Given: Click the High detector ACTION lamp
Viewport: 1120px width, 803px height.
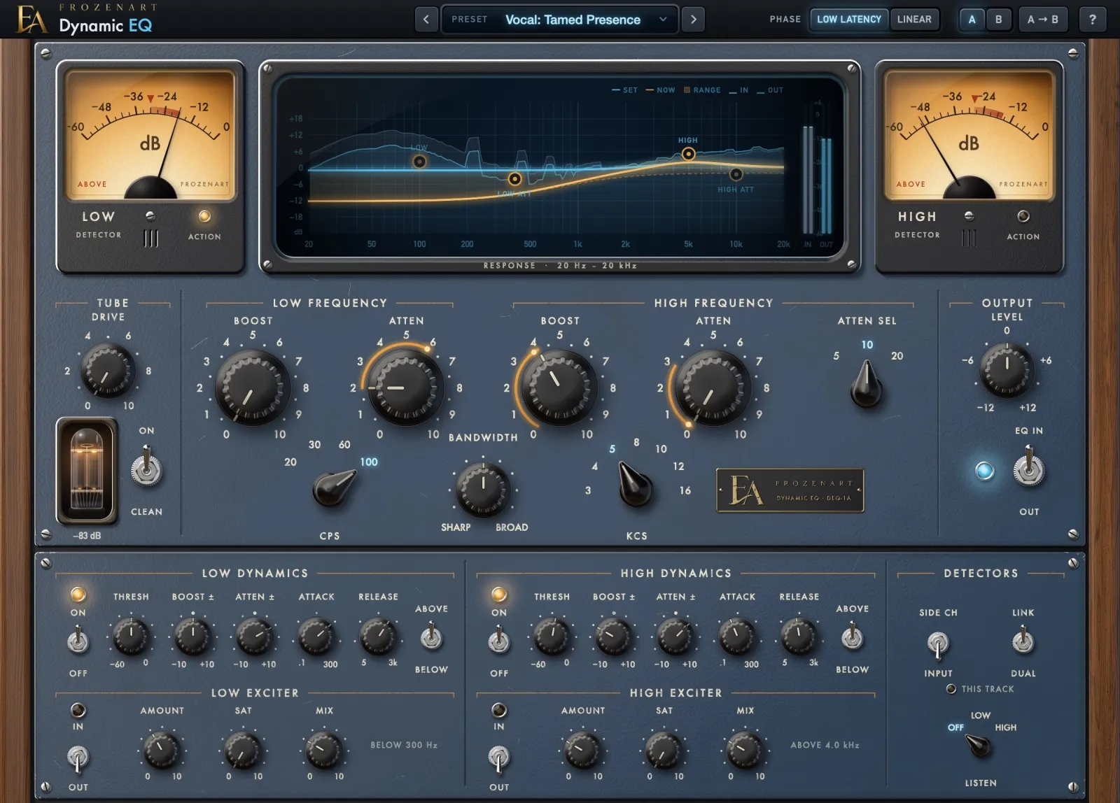Looking at the screenshot, I should (x=1023, y=216).
